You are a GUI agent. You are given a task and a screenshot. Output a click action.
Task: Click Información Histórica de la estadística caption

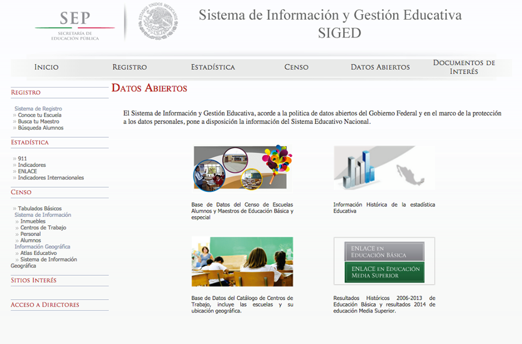tap(384, 208)
